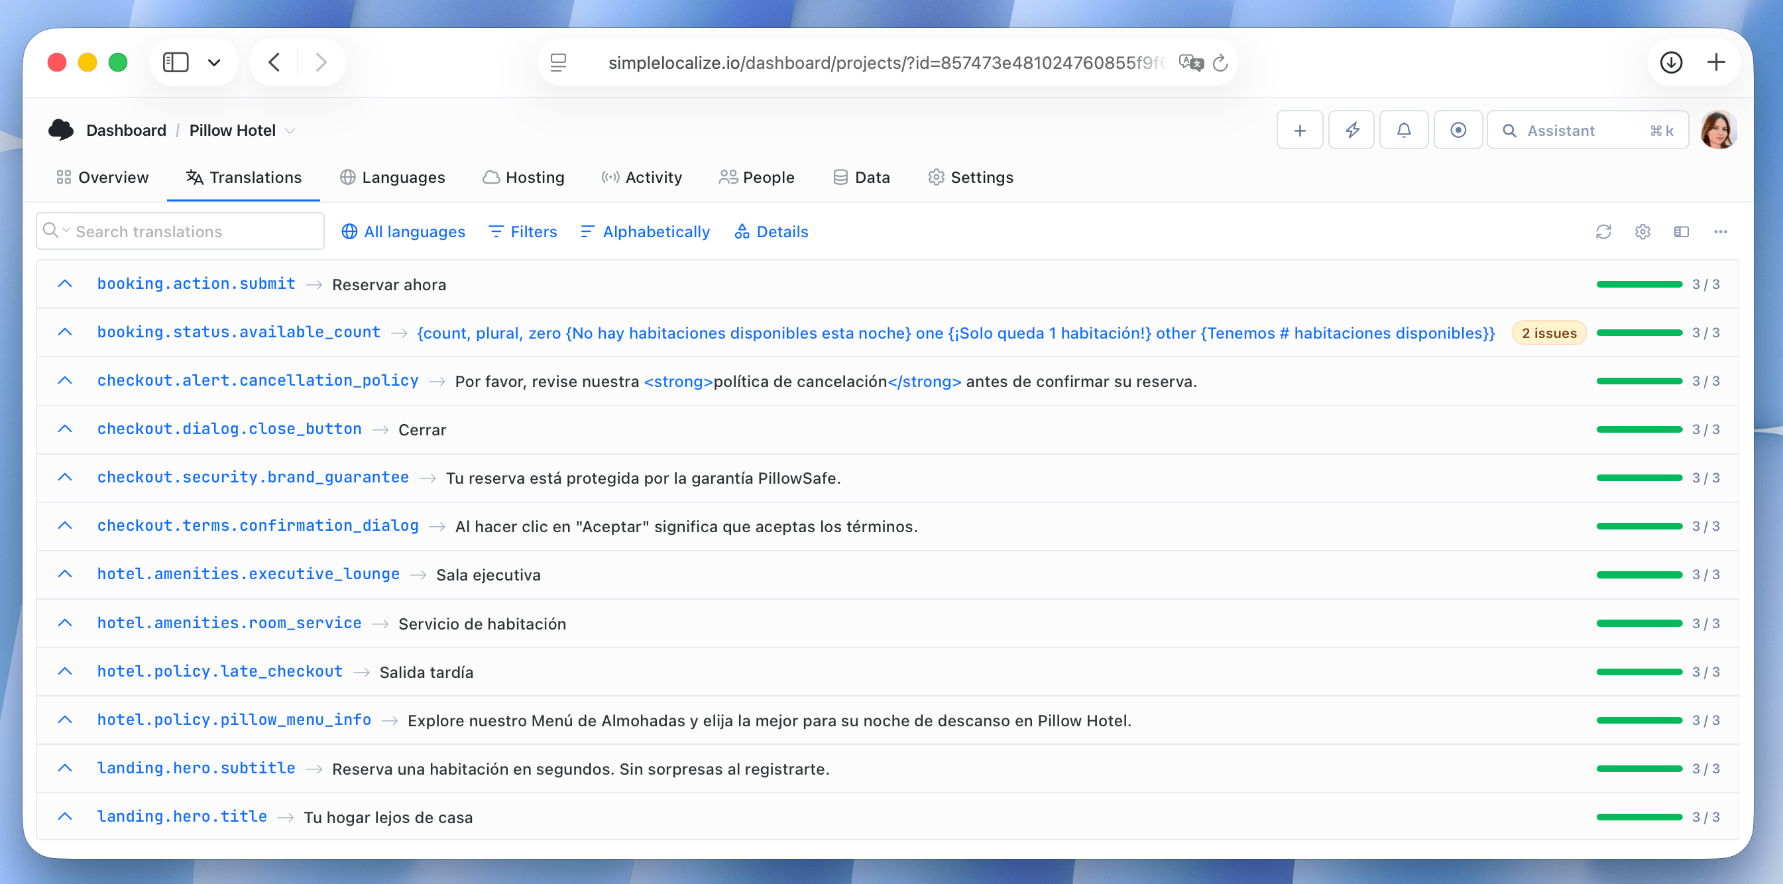Collapse the landing.hero.title row

point(64,817)
